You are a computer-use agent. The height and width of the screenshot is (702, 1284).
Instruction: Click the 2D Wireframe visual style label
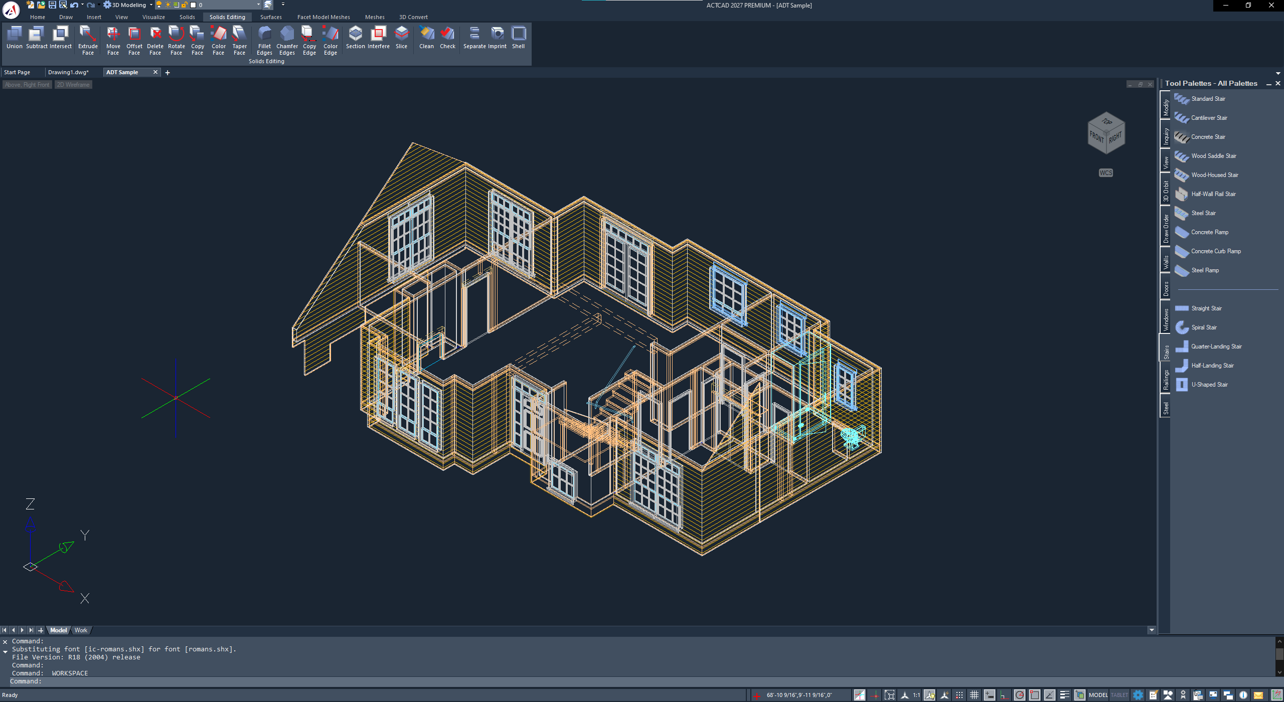click(73, 85)
